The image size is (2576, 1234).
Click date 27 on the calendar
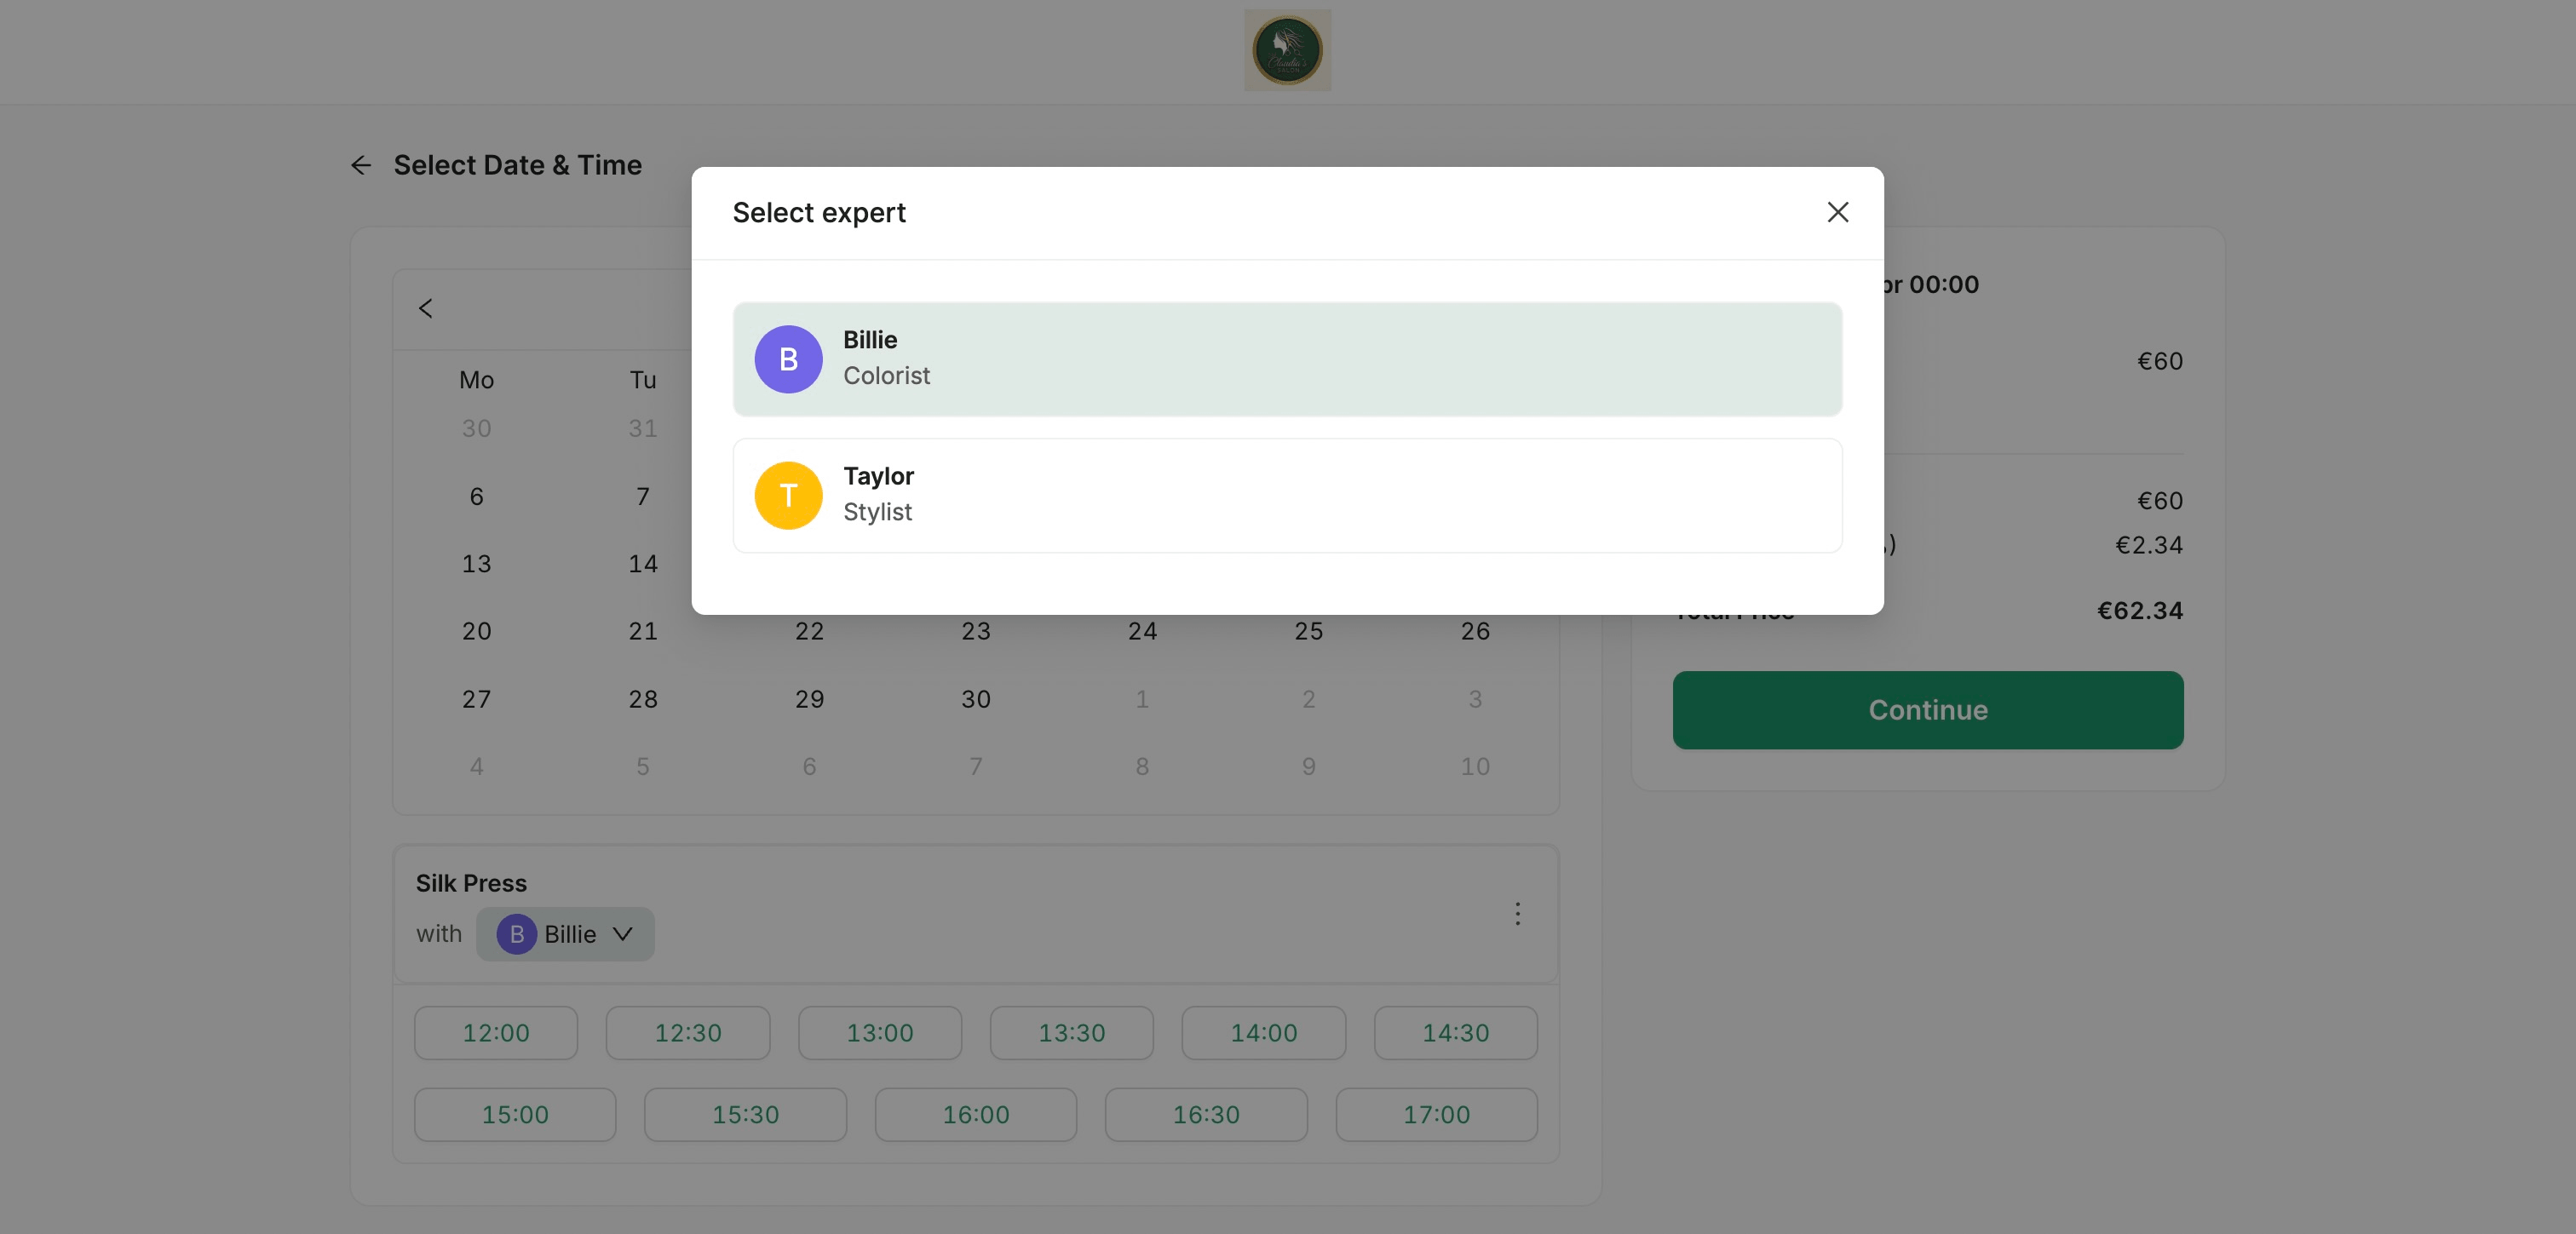click(476, 699)
